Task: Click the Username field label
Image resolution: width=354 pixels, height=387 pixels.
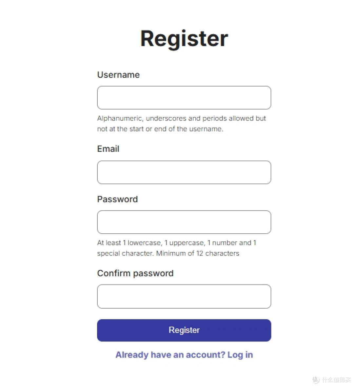Action: (x=118, y=75)
